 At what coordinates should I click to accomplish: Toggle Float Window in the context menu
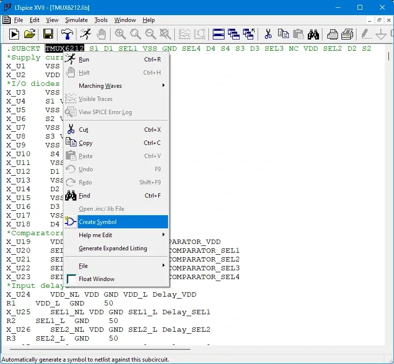116,279
